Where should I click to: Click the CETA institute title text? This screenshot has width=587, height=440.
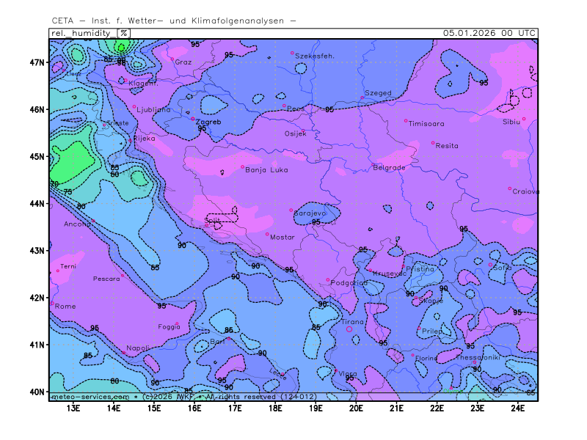click(174, 20)
